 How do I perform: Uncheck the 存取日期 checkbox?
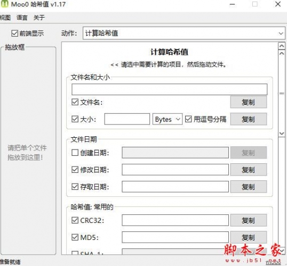(75, 187)
